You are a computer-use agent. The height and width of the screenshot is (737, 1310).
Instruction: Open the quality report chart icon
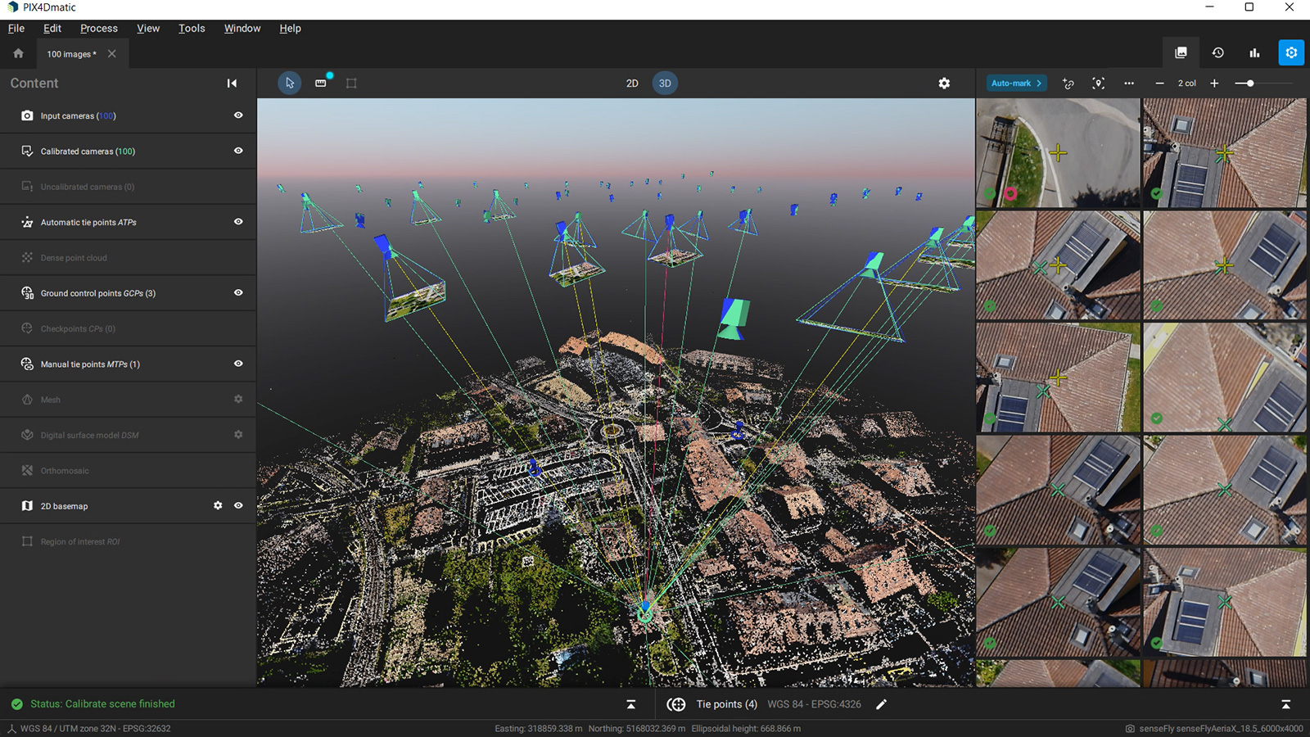[1254, 52]
